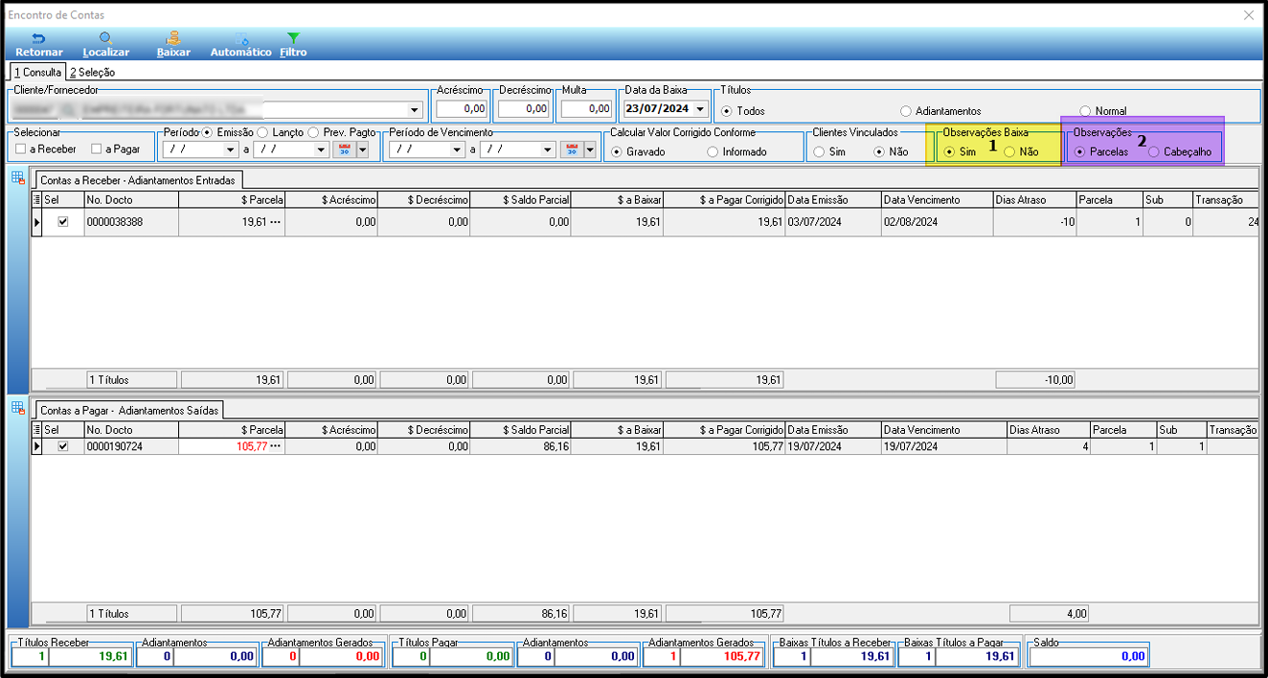Expand the arrow beside the Período calendar button
Viewport: 1268px width, 678px height.
(362, 149)
